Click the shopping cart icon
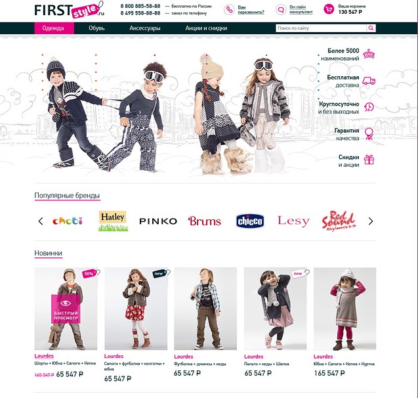The image size is (418, 398). [x=329, y=9]
